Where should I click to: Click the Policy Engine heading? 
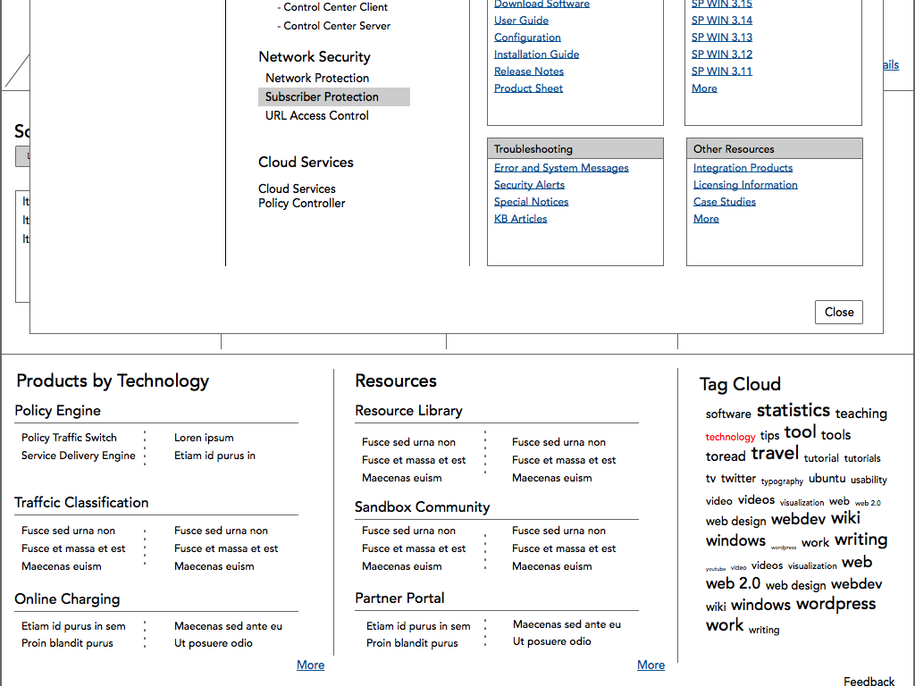[58, 411]
